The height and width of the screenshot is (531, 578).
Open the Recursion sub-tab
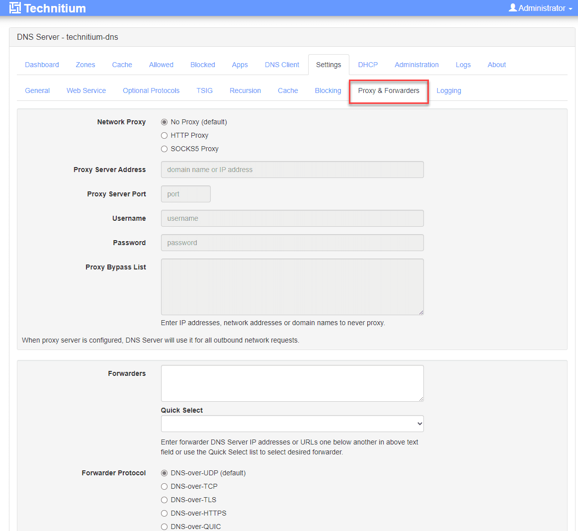pyautogui.click(x=245, y=90)
